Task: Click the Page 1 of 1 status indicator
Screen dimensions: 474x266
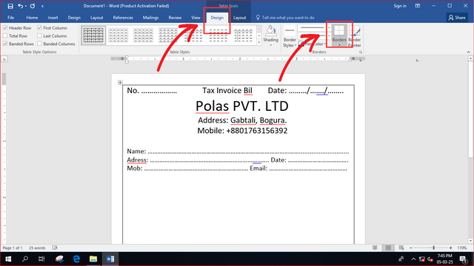Action: pos(13,248)
